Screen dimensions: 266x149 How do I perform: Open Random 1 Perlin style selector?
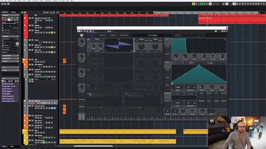(x=177, y=103)
